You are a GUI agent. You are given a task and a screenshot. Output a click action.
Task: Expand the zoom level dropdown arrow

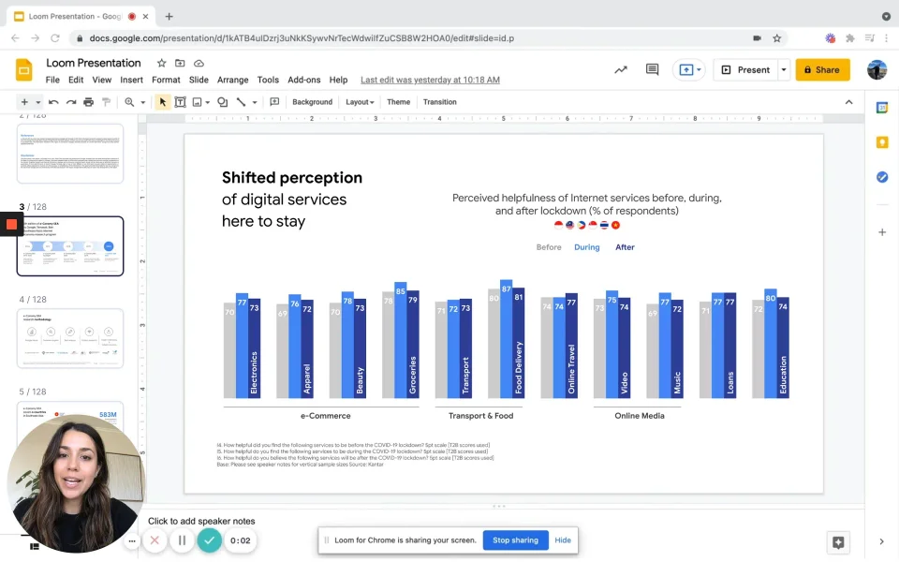coord(142,102)
